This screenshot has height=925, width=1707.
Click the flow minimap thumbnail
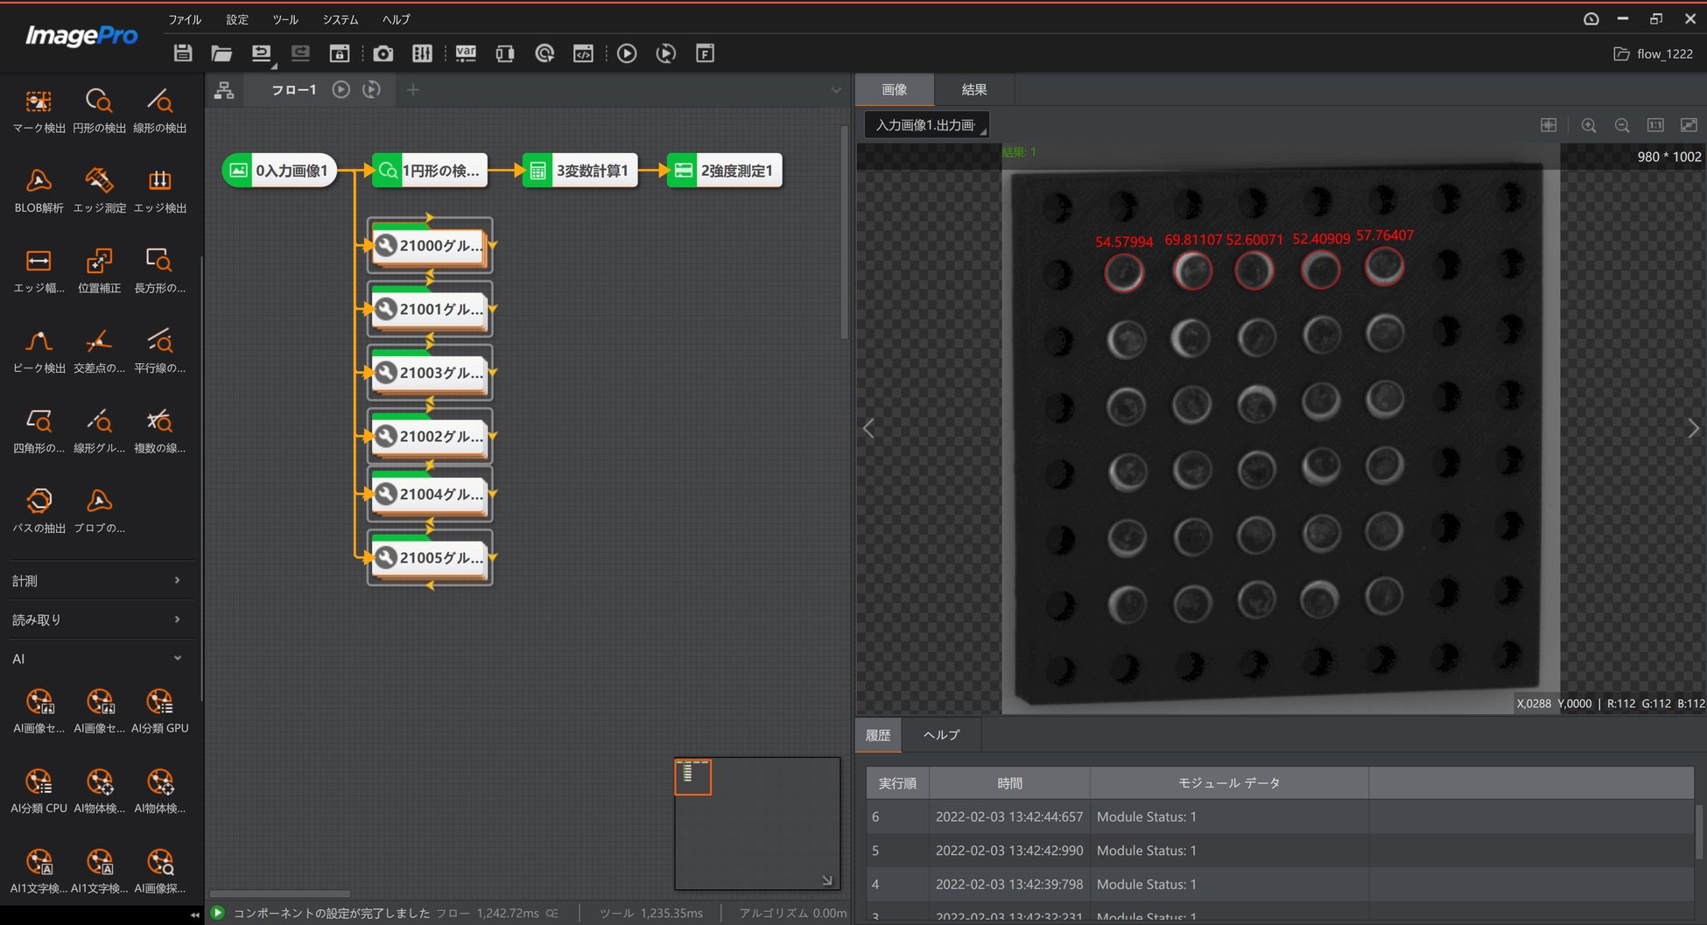757,823
